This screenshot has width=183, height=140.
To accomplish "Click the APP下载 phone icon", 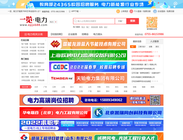I will pos(70,11).
